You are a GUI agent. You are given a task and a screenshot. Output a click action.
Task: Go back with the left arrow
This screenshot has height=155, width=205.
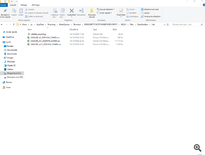[x=2, y=25]
